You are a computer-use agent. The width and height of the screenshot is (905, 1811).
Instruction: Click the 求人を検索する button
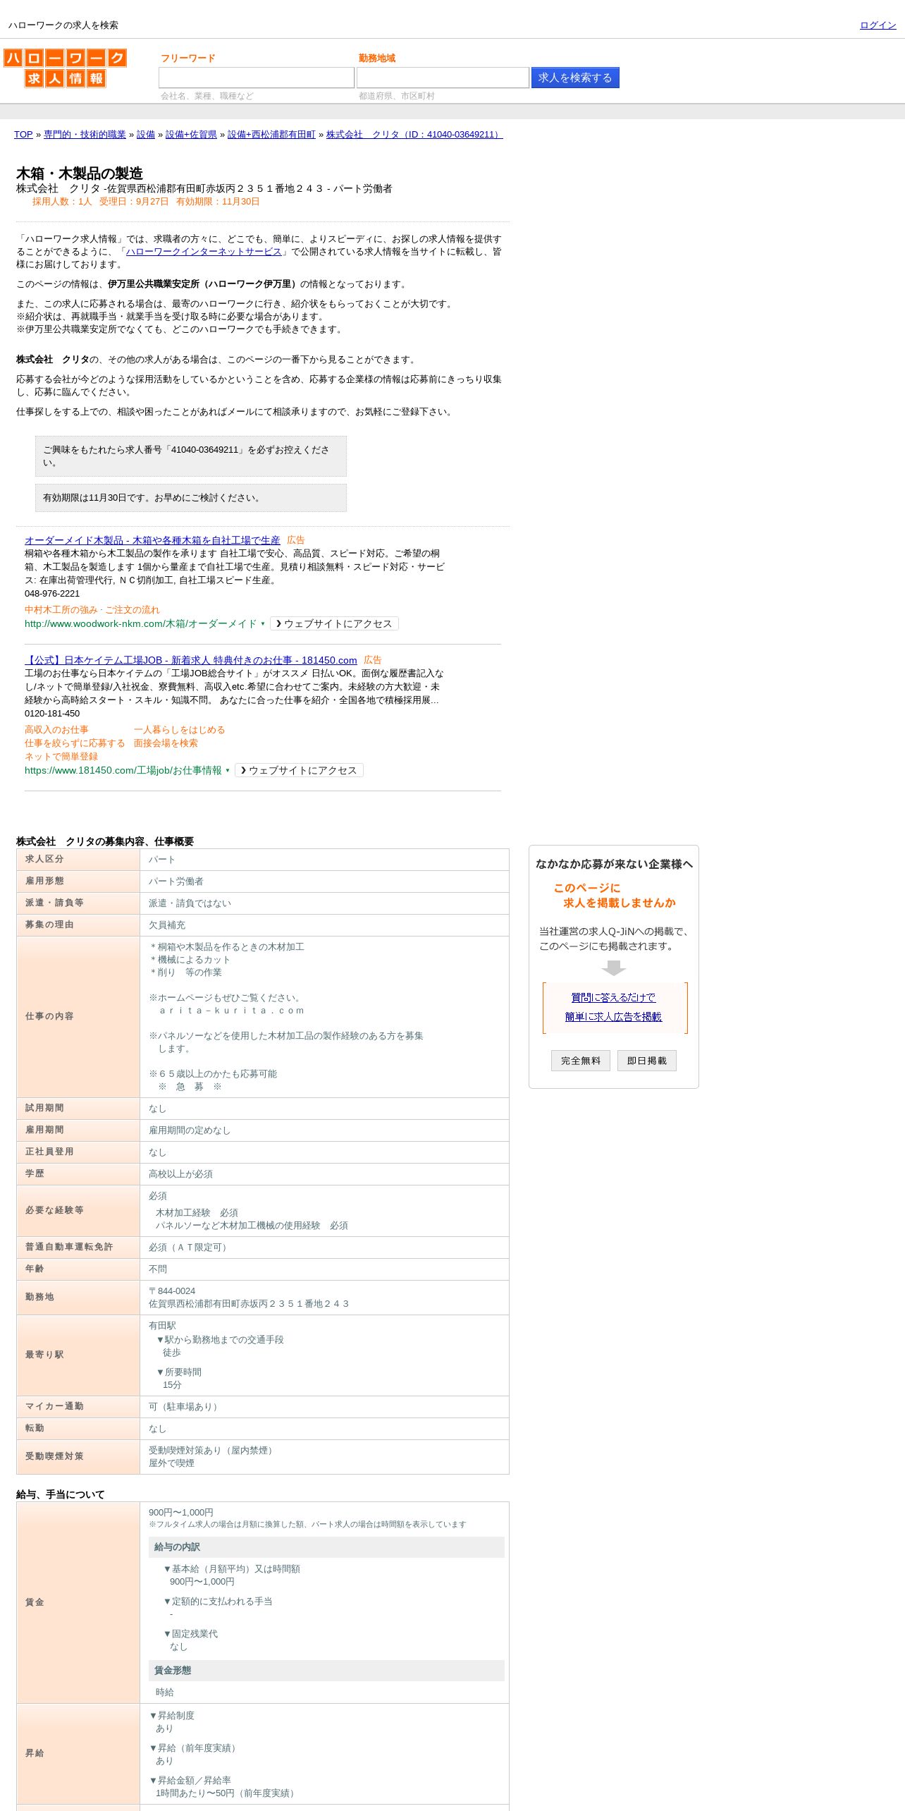575,78
